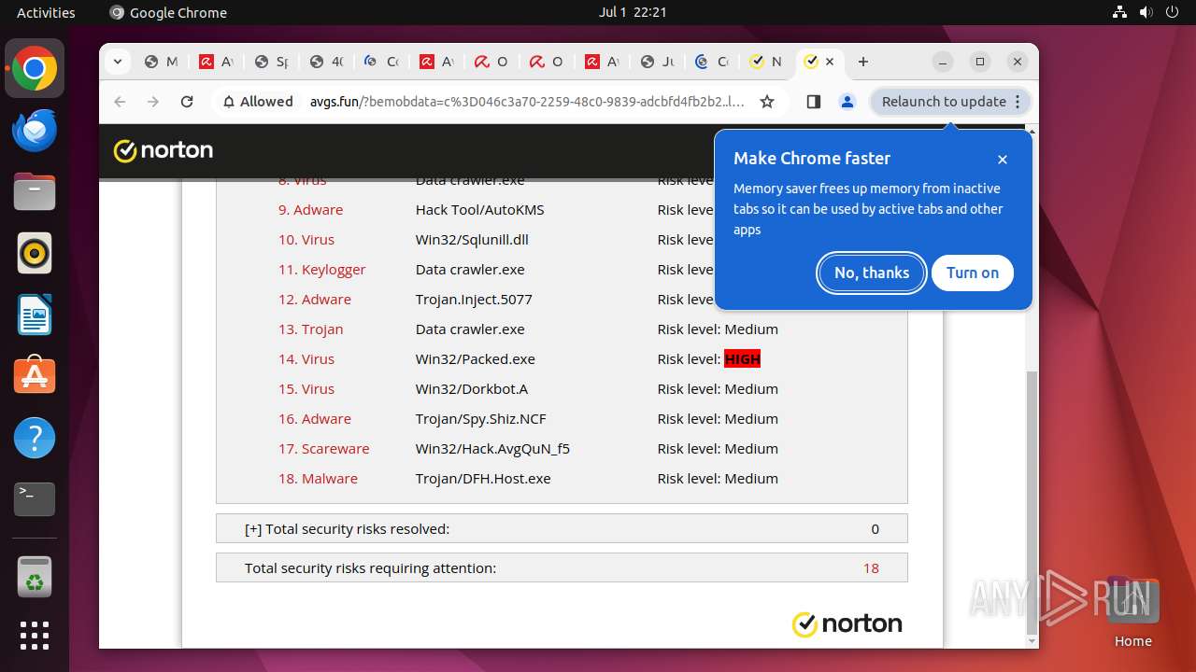Go forward in browser history
1196x672 pixels.
tap(153, 102)
